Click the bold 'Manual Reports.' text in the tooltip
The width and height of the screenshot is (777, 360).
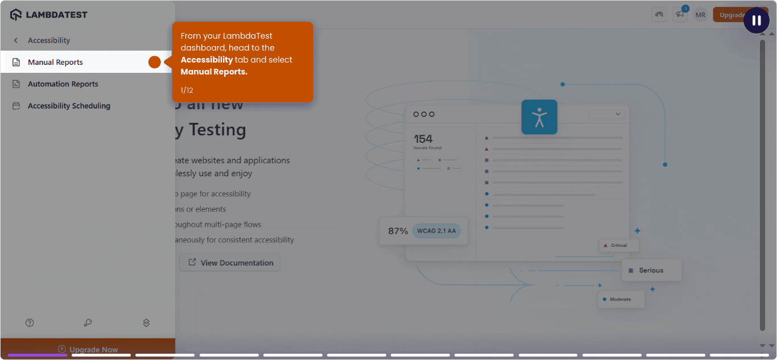[214, 72]
